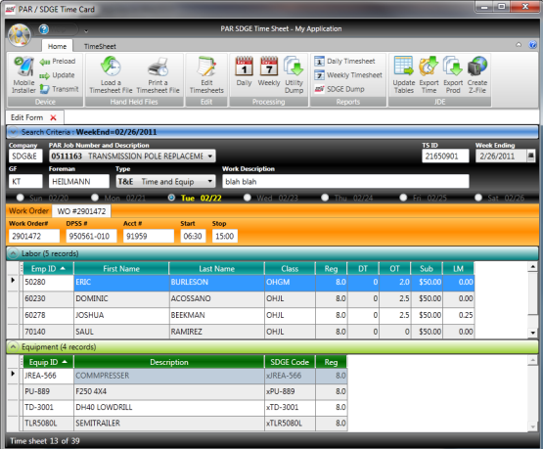Click the DPSS # field 950561-010
Viewport: 543px width, 449px height.
(x=91, y=236)
